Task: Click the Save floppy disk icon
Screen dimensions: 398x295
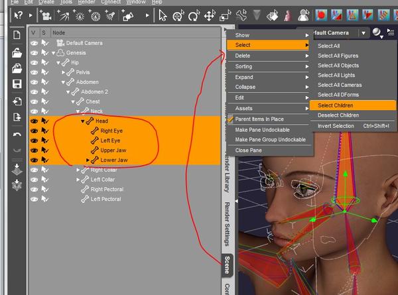Action: pos(17,84)
